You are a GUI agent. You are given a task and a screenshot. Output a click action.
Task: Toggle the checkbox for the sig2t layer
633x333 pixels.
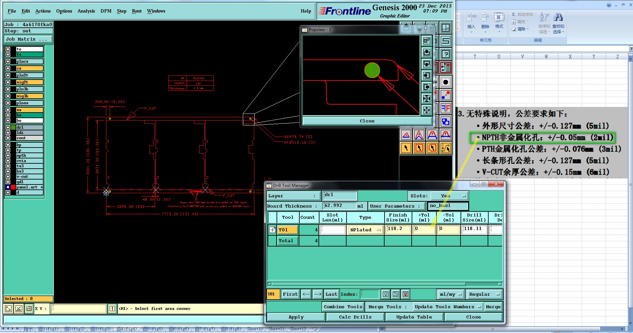pos(8,82)
